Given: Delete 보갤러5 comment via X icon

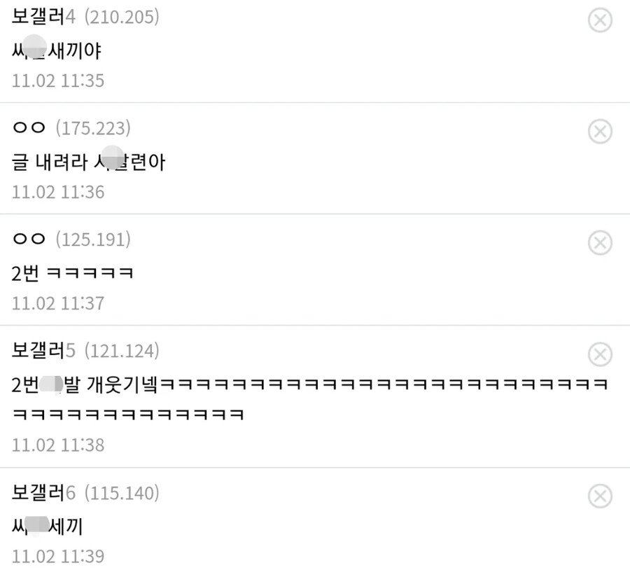Looking at the screenshot, I should (x=600, y=354).
